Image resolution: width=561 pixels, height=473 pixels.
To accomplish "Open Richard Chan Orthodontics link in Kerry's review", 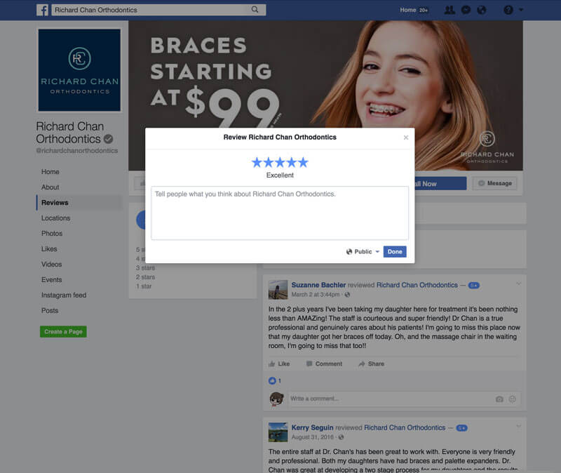I will 405,427.
